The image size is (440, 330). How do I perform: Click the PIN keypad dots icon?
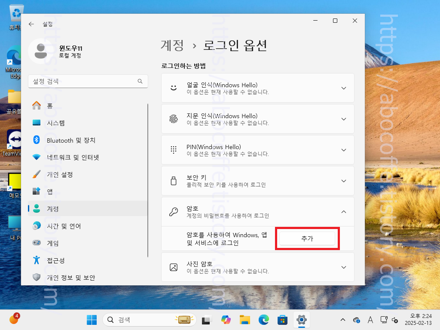coord(174,150)
